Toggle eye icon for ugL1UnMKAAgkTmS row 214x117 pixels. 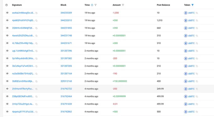pos(7,51)
